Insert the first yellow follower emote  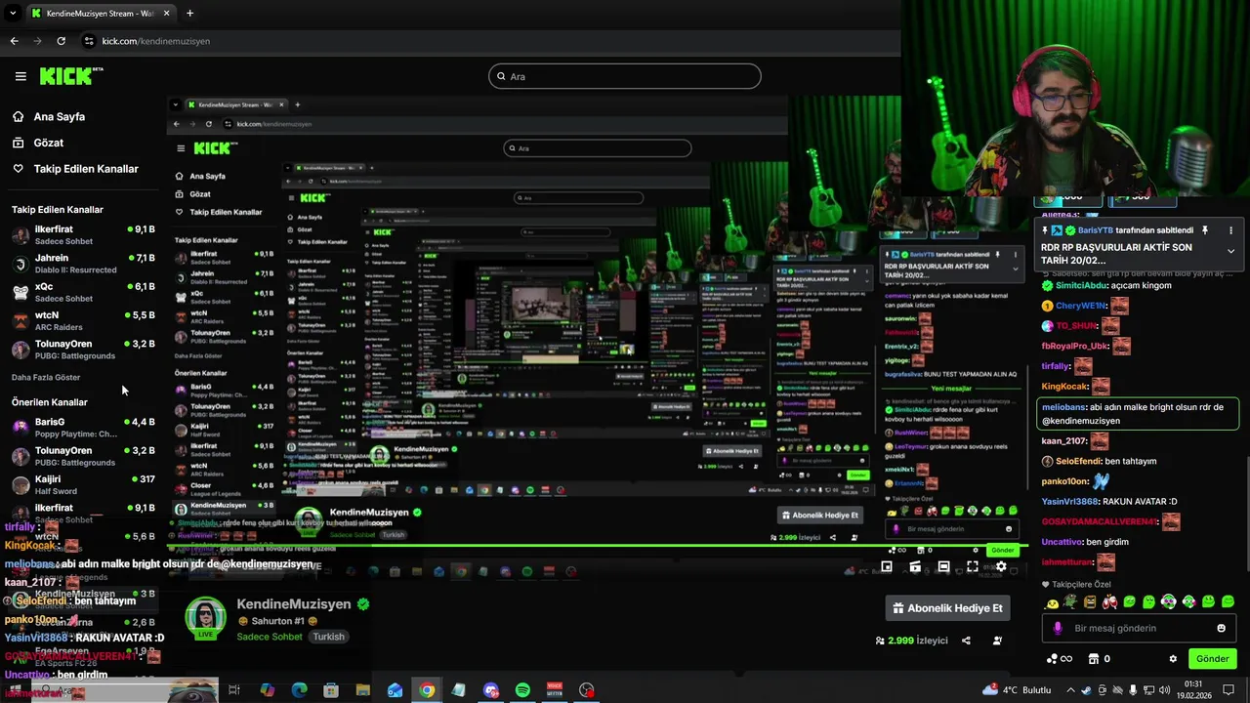click(x=1051, y=601)
